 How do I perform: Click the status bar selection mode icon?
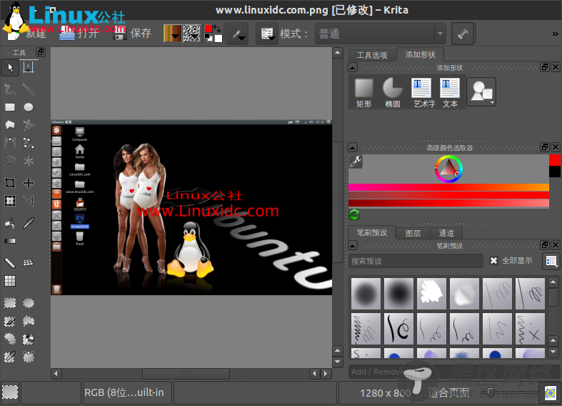point(10,392)
